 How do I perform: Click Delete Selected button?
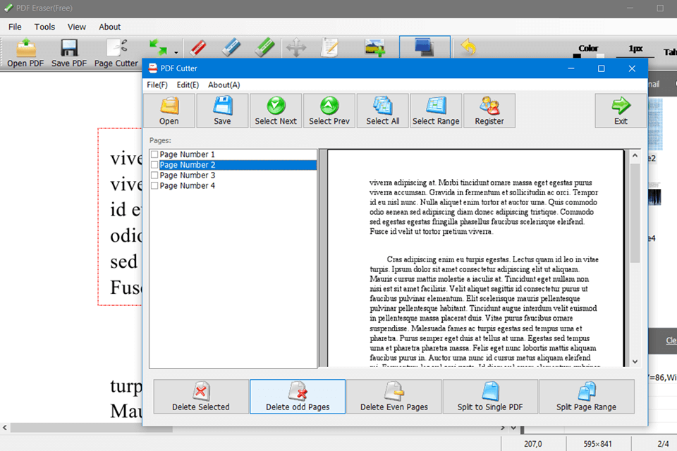201,397
